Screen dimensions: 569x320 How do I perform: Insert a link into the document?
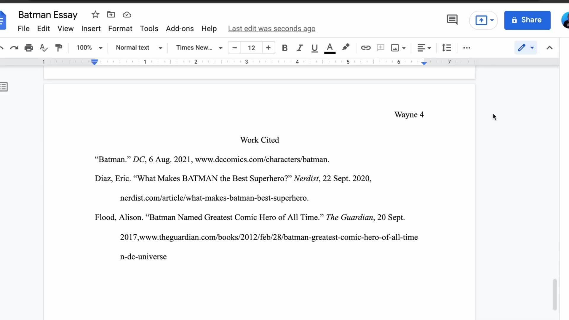(x=366, y=48)
